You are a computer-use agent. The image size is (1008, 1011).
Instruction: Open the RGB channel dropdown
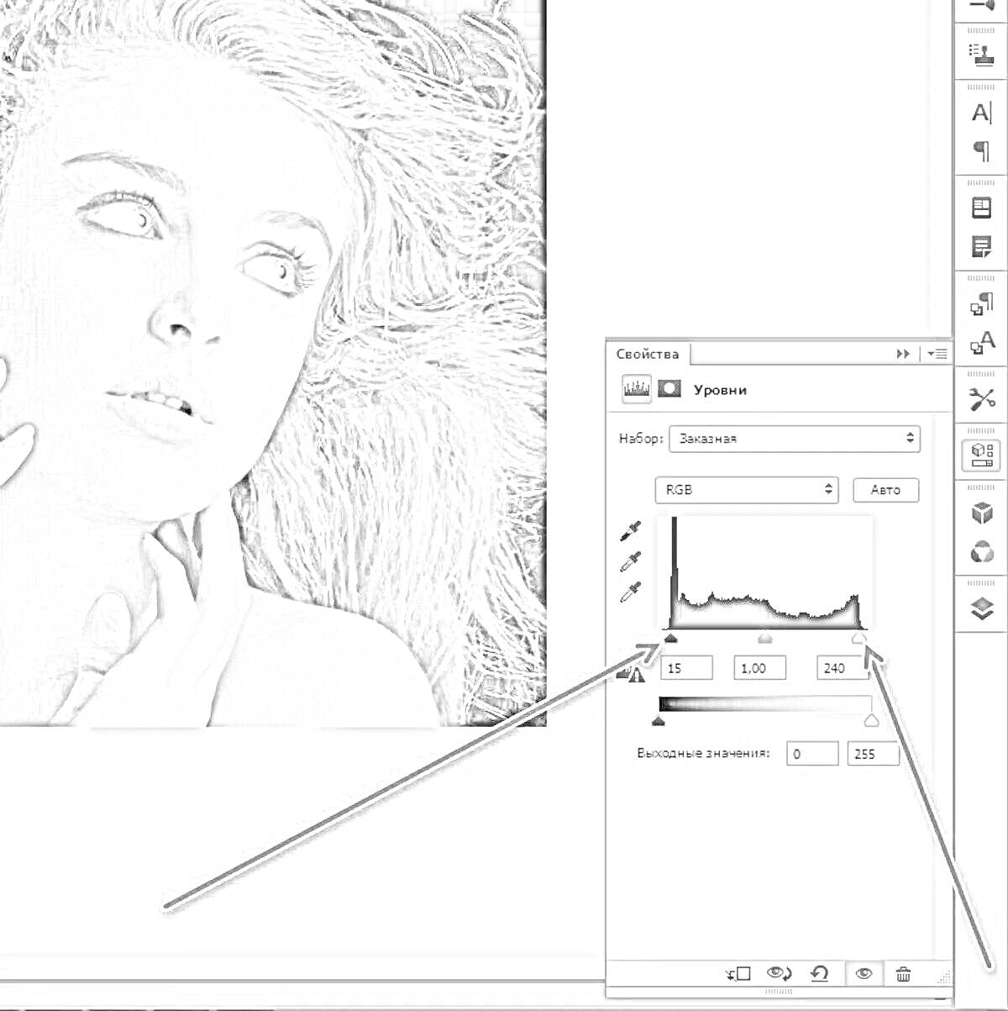click(x=746, y=490)
